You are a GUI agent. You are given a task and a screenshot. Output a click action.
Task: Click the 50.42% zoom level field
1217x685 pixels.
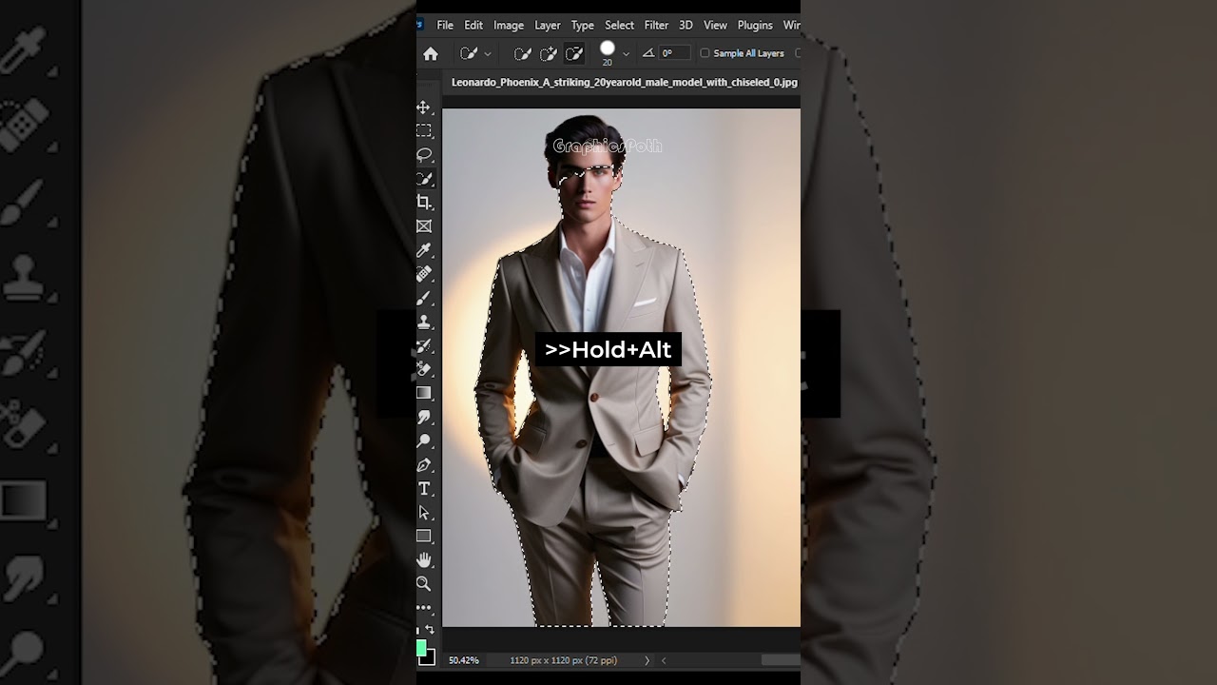(464, 660)
